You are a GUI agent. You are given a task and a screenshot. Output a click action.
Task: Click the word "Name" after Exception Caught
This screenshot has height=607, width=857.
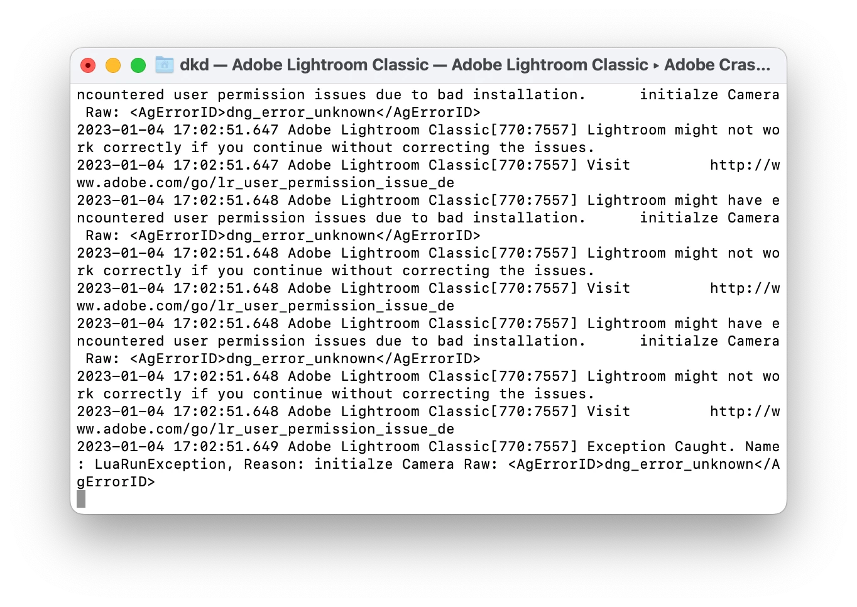(762, 446)
